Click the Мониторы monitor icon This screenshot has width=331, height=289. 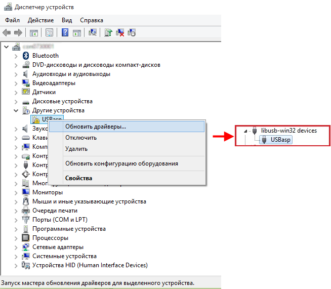coord(26,192)
